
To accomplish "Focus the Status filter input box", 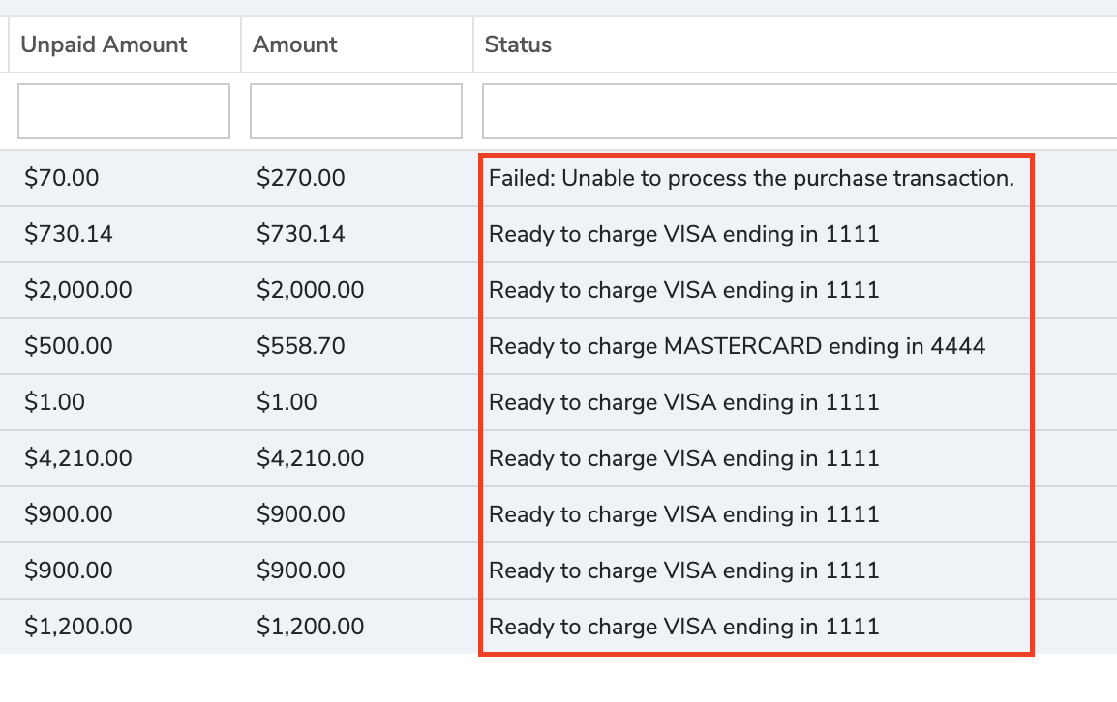I will click(800, 111).
